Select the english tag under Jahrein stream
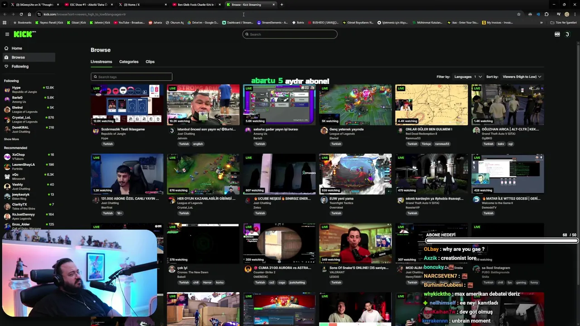The image size is (580, 326). click(x=198, y=144)
